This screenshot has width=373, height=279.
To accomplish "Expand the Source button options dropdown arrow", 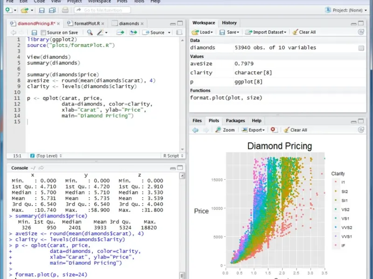I will (169, 33).
